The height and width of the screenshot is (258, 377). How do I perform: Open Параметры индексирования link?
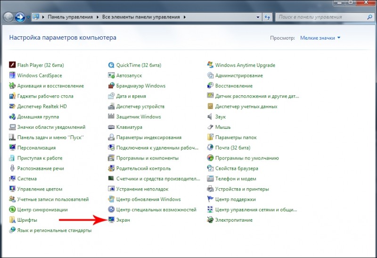149,137
